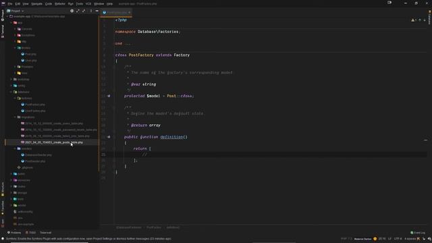Click the lock (read-only) icon in status bar
Image resolution: width=432 pixels, height=243 pixels.
[424, 238]
